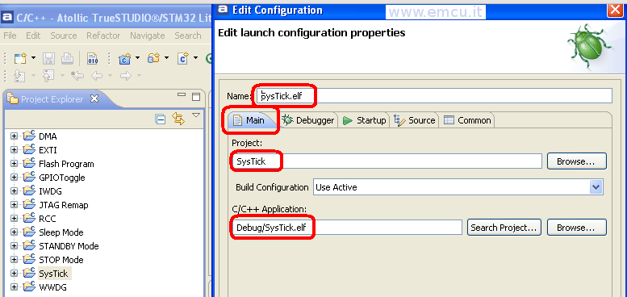Minimize the Project Explorer panel
Screen dimensions: 627x297
coord(182,95)
